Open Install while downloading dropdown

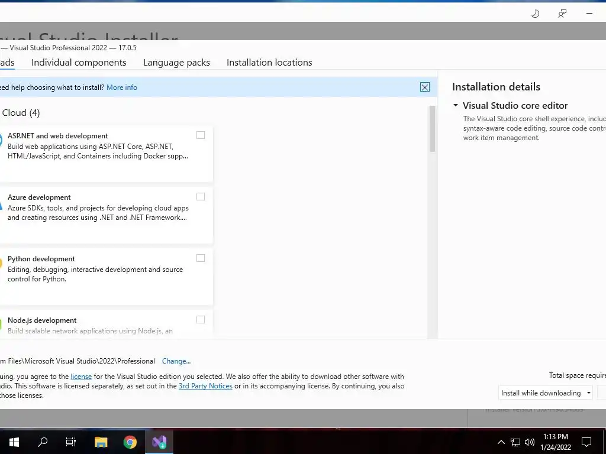546,393
